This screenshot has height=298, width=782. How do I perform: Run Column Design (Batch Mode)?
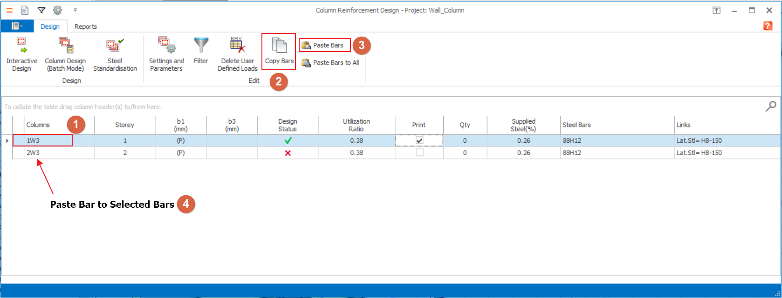tap(65, 54)
